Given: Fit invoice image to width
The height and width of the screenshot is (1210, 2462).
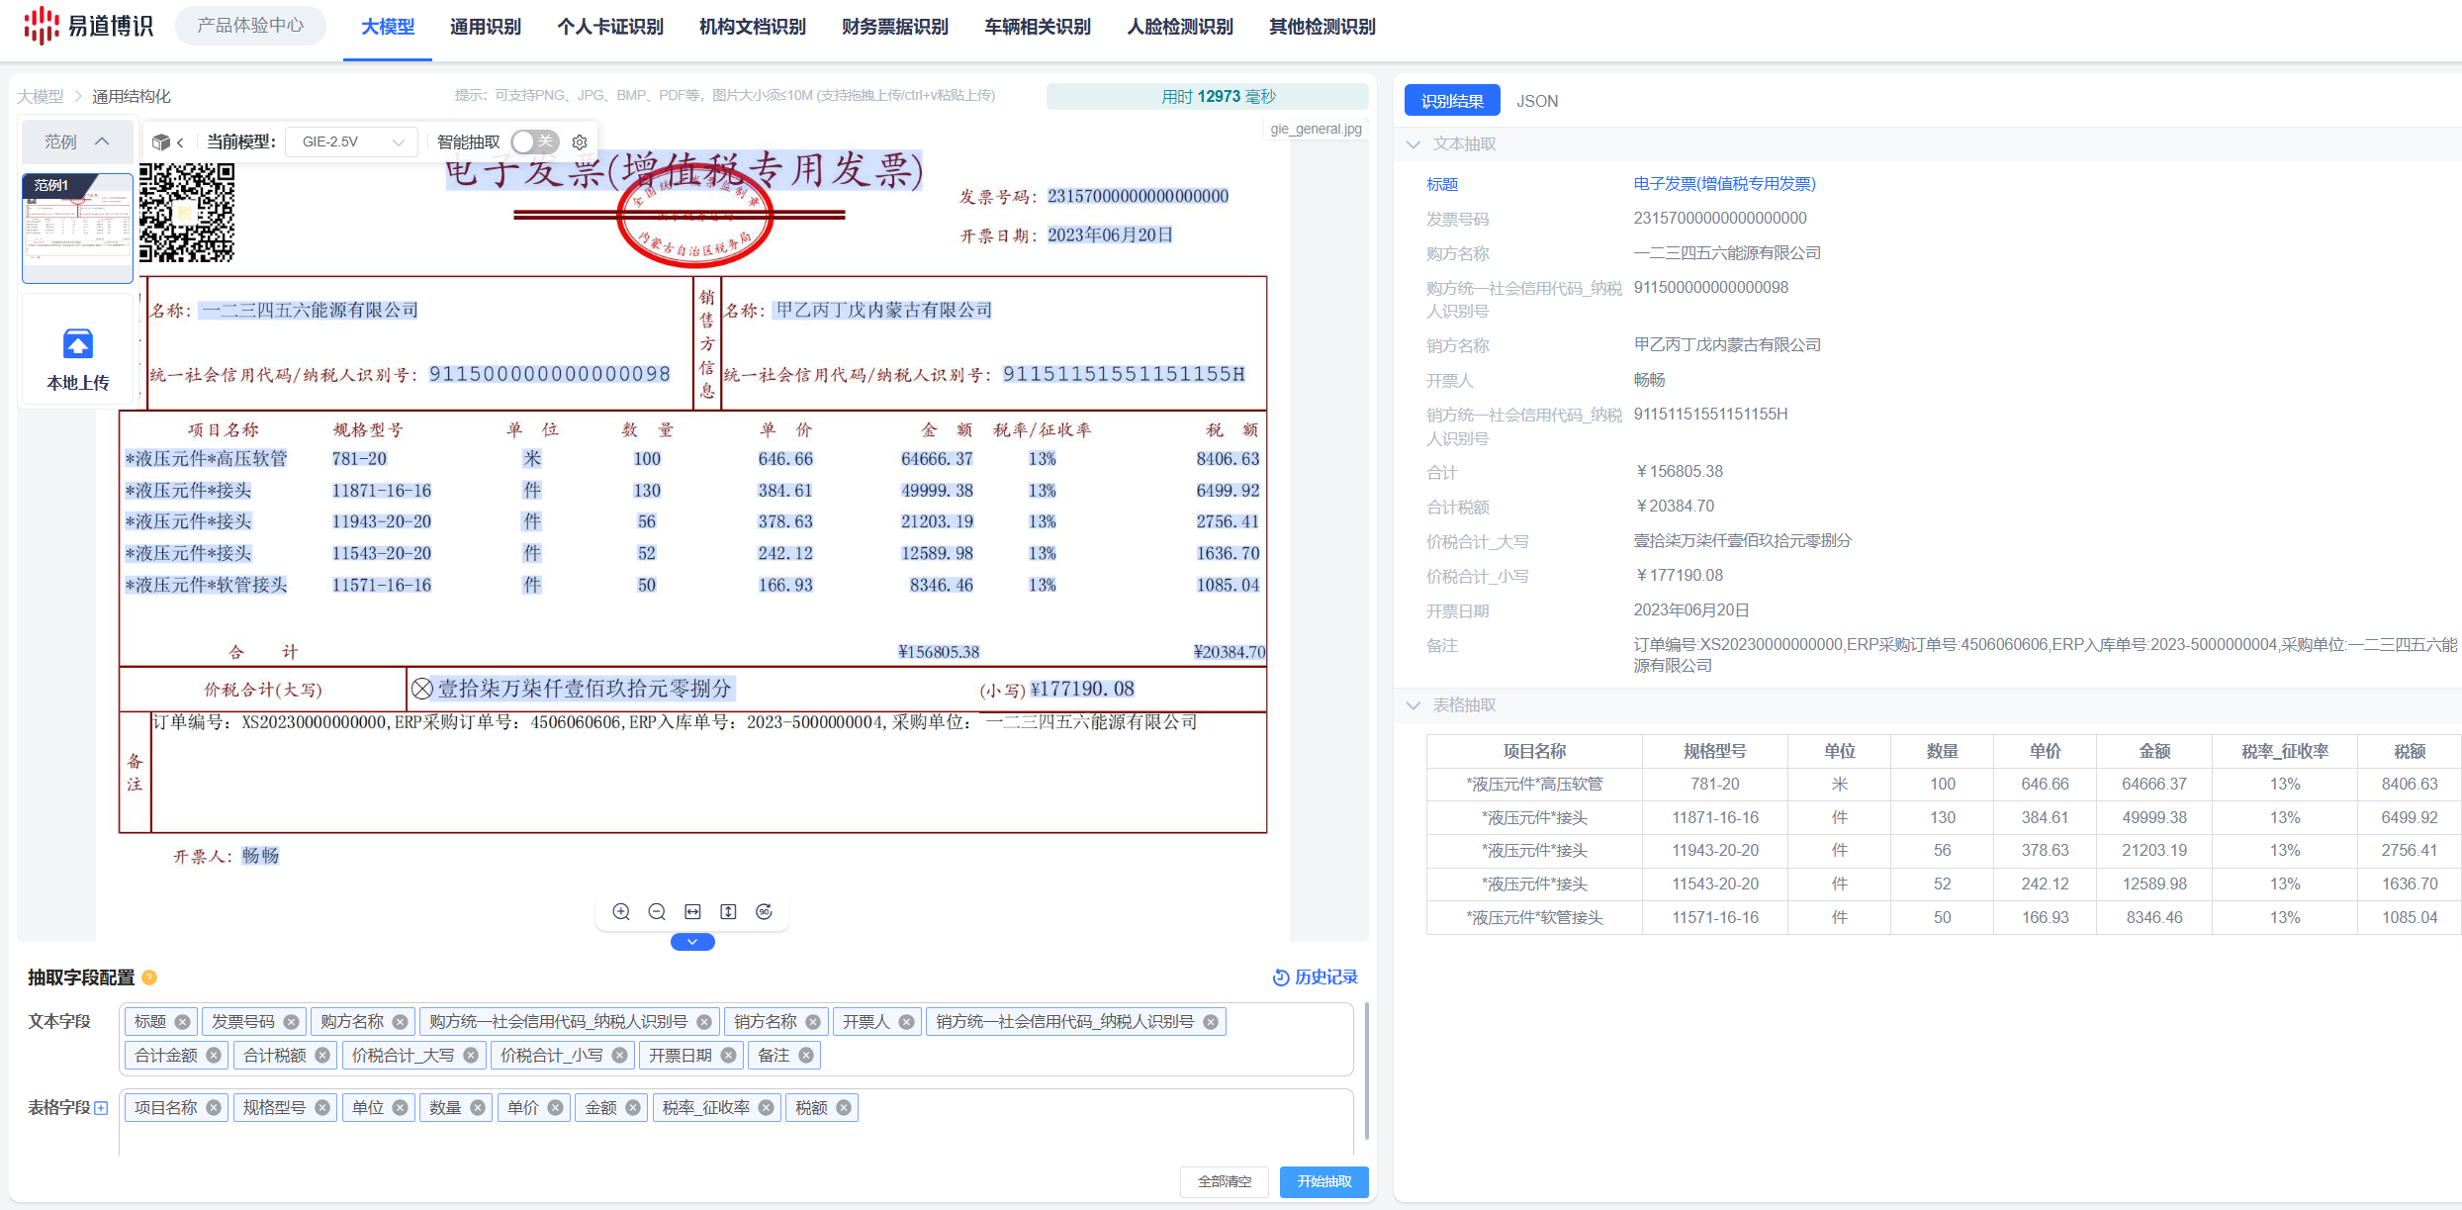Looking at the screenshot, I should [x=692, y=912].
